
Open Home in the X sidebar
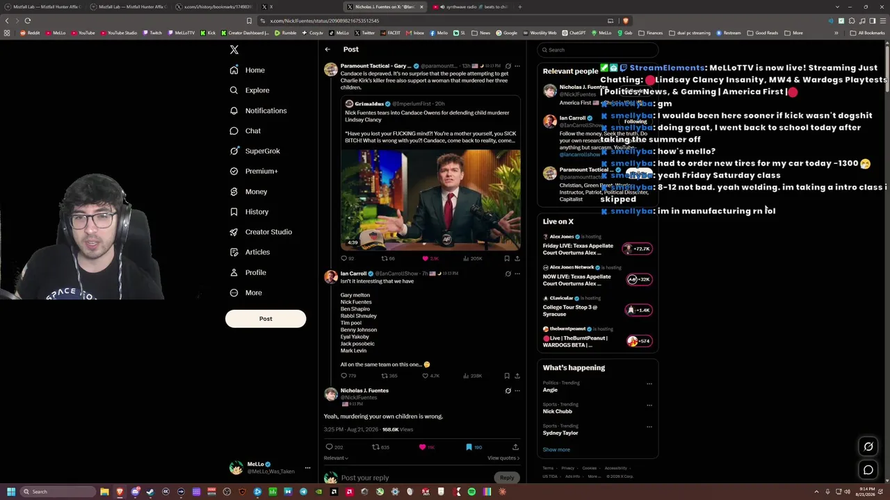tap(248, 70)
